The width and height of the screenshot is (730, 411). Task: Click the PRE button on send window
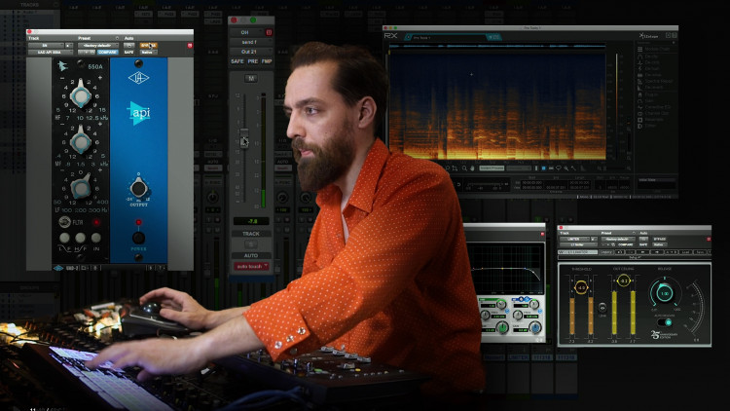pyautogui.click(x=253, y=61)
